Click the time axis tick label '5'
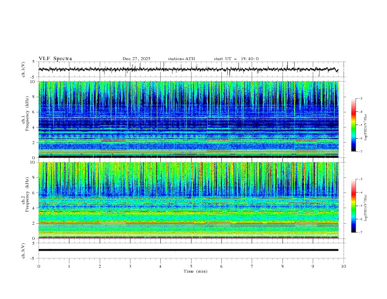This screenshot has height=299, width=387. point(191,266)
